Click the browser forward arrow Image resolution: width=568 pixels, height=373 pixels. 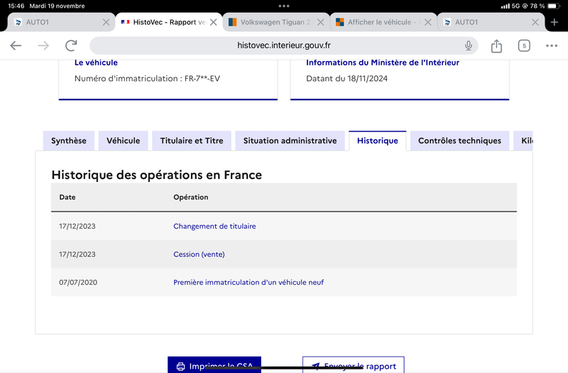(43, 45)
